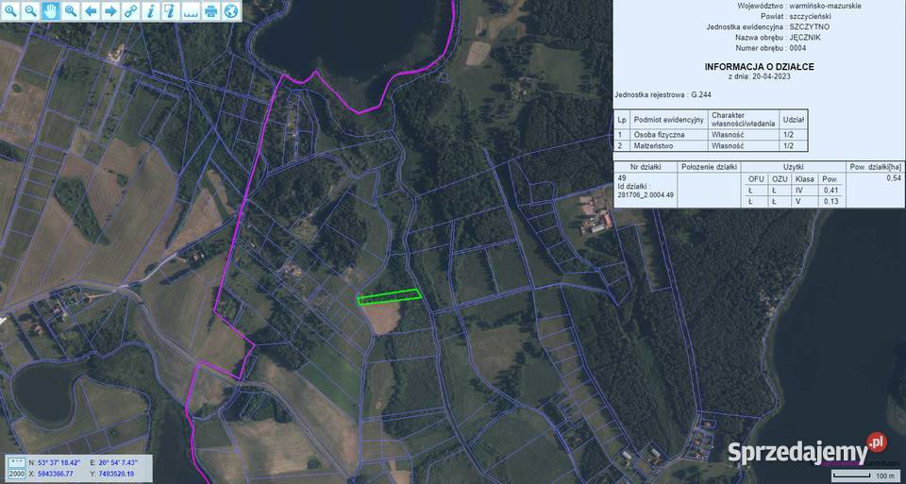
Task: Click the Nr działki column header
Action: [x=646, y=167]
